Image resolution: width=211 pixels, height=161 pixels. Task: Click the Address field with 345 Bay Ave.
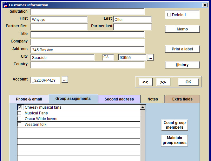point(88,50)
